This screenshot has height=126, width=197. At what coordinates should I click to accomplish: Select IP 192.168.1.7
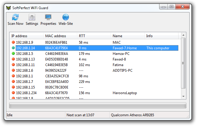click(25, 82)
